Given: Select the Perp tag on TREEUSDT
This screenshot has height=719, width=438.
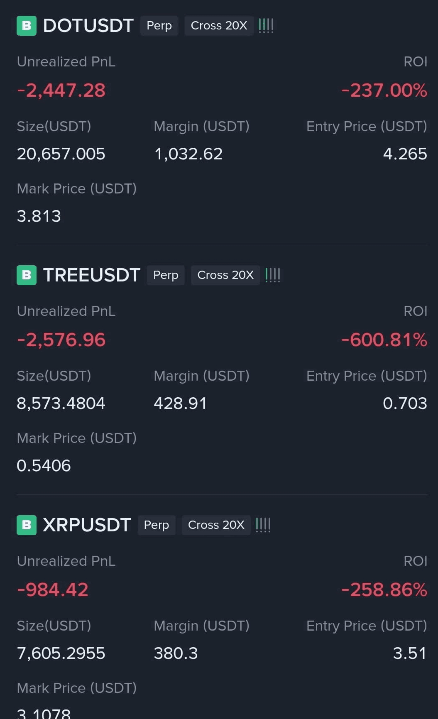Looking at the screenshot, I should click(x=166, y=275).
